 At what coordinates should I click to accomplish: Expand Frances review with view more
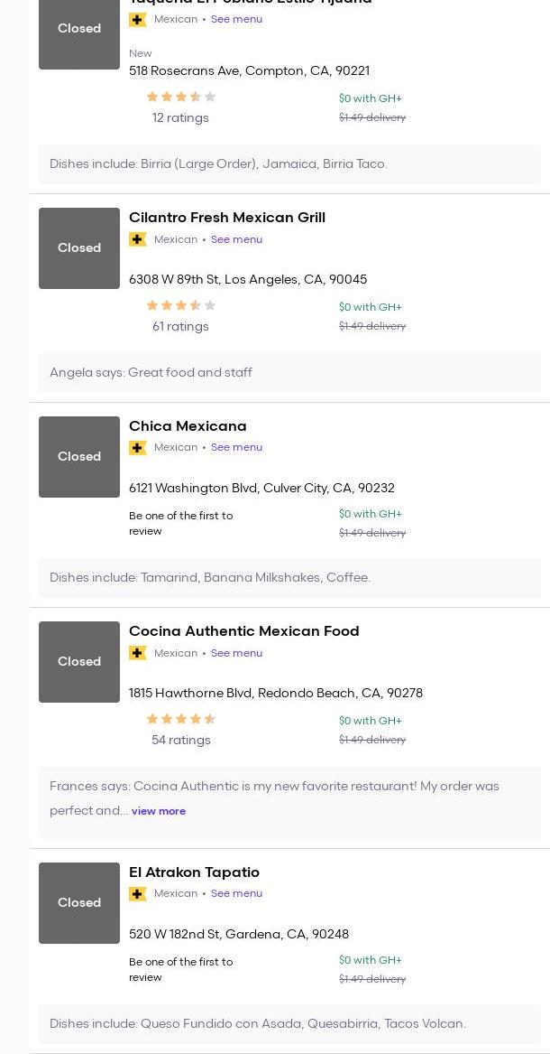click(159, 811)
